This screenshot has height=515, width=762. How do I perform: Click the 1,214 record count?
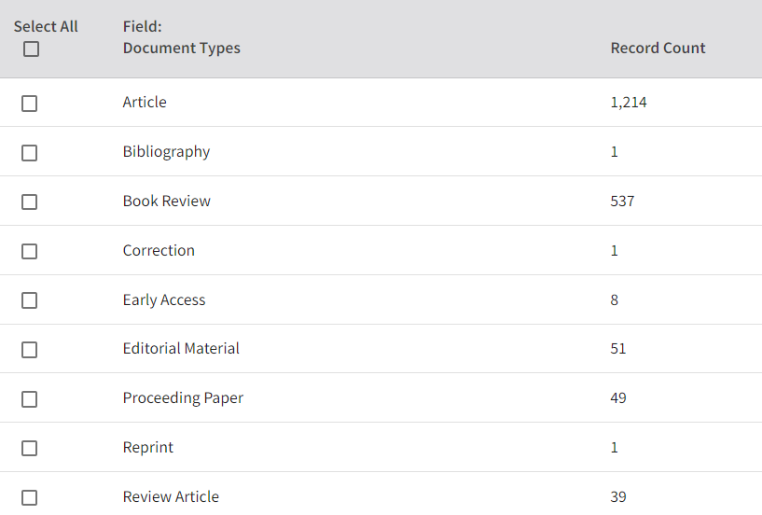[628, 103]
